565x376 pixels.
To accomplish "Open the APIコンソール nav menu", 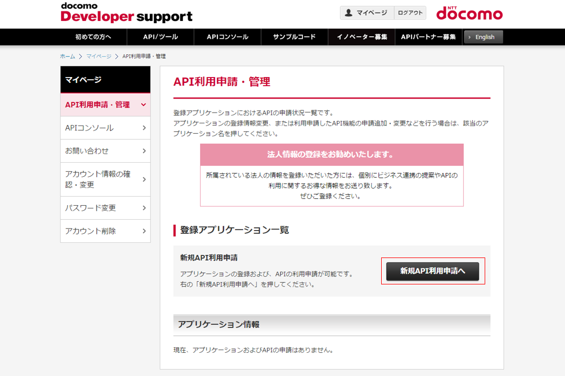I will [228, 37].
